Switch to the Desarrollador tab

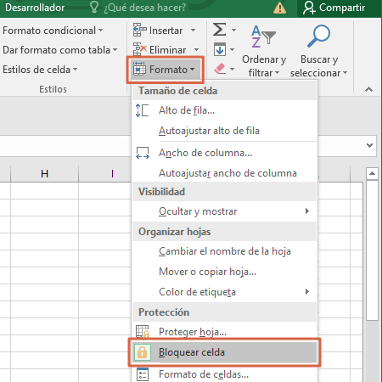point(35,8)
